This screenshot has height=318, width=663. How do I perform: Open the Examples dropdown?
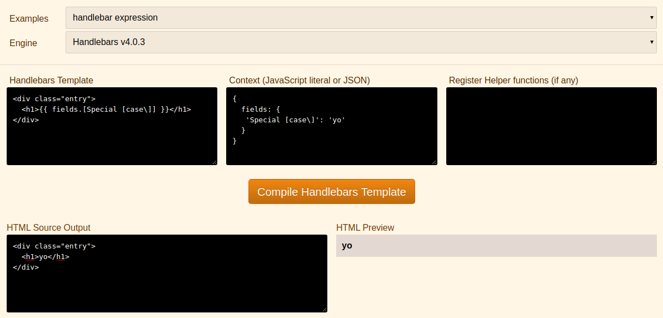pyautogui.click(x=361, y=18)
